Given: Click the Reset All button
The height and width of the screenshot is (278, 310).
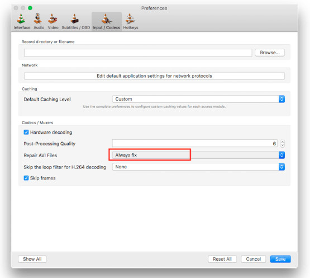Looking at the screenshot, I should point(222,259).
